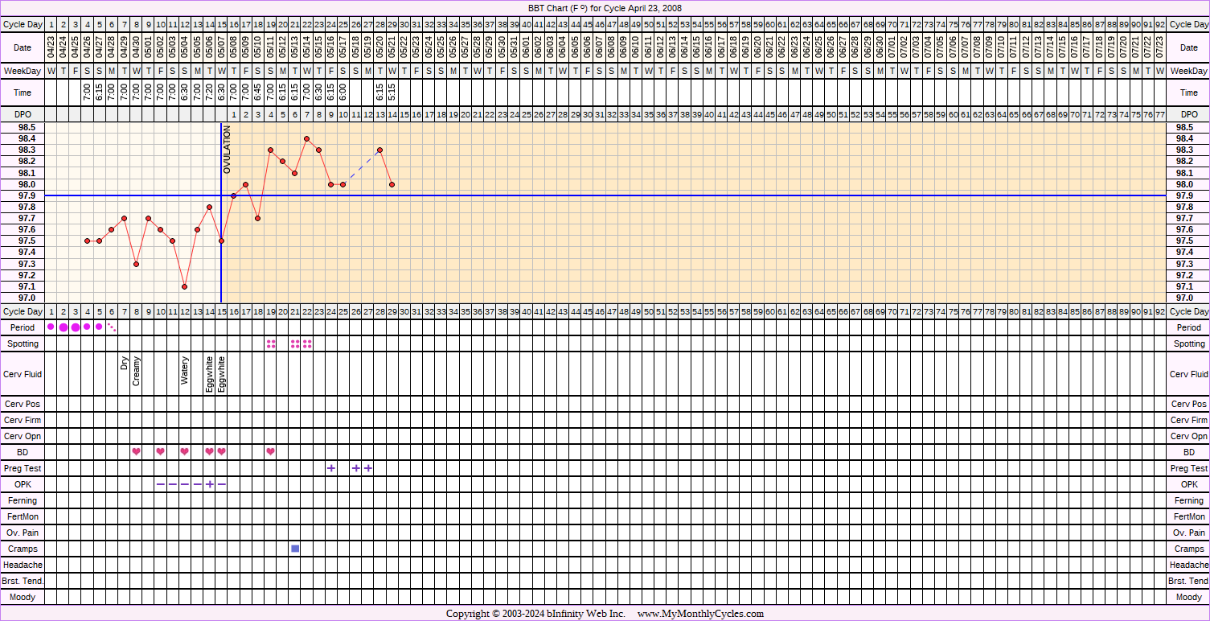
Task: Click the negative OPK mark on cycle day 12
Action: tap(185, 484)
